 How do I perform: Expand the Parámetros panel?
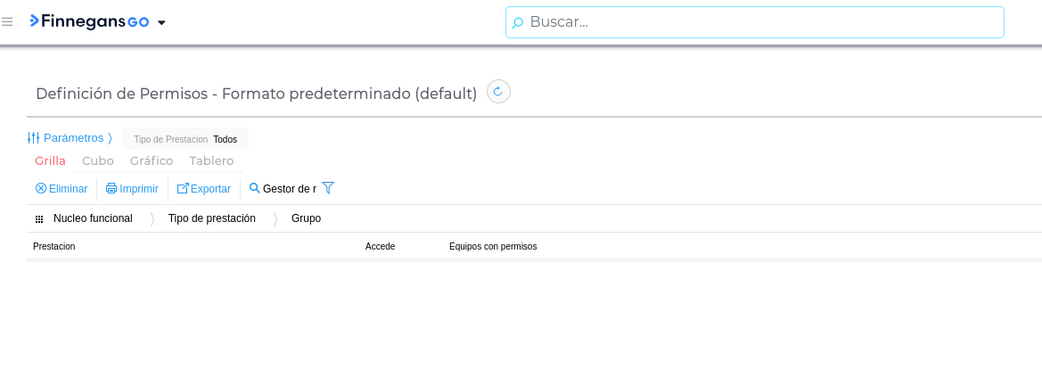tap(70, 138)
